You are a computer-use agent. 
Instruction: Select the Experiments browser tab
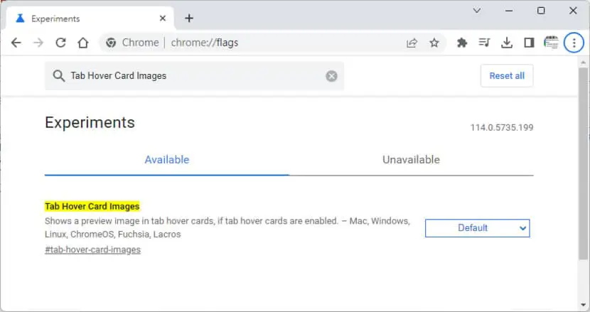[x=90, y=18]
